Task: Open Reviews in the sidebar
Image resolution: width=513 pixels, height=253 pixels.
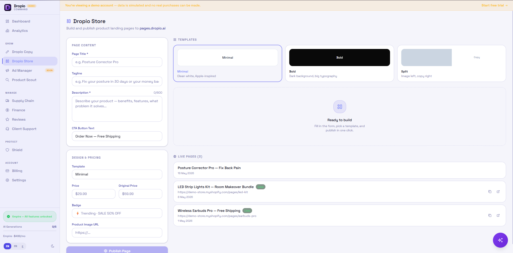Action: tap(30, 120)
